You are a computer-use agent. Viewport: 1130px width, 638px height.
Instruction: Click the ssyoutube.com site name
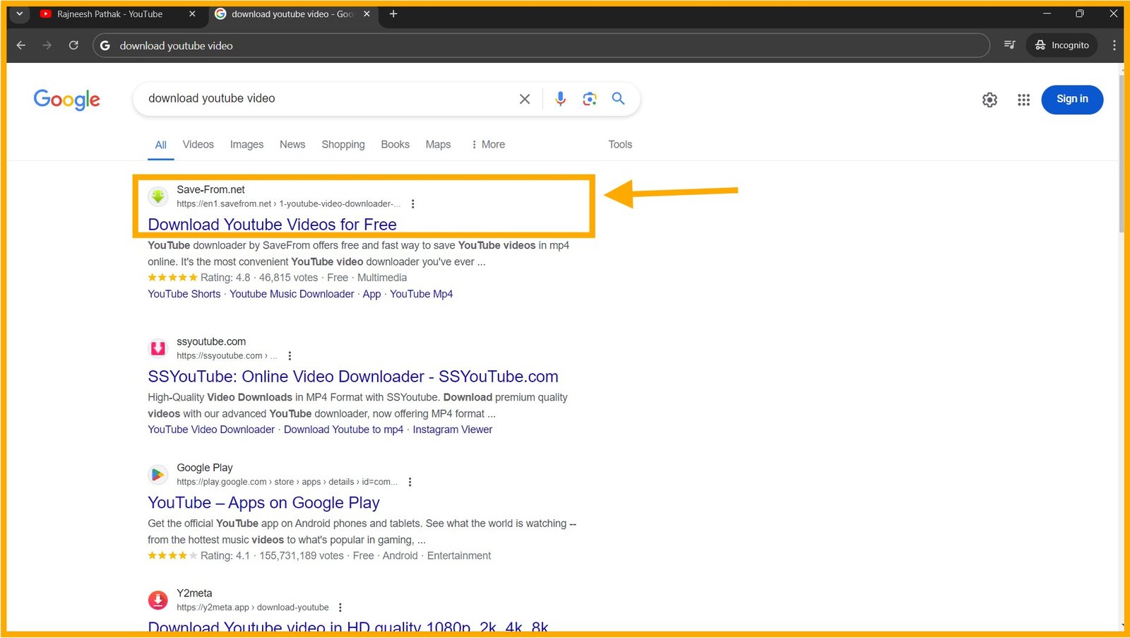point(211,341)
